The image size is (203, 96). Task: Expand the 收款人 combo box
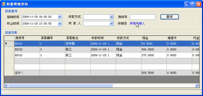click(111, 24)
